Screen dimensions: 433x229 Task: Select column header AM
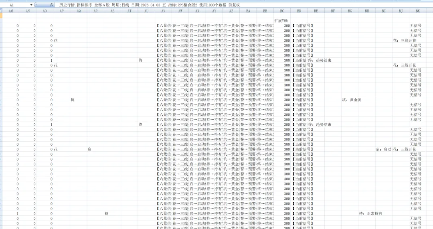pyautogui.click(x=11, y=11)
